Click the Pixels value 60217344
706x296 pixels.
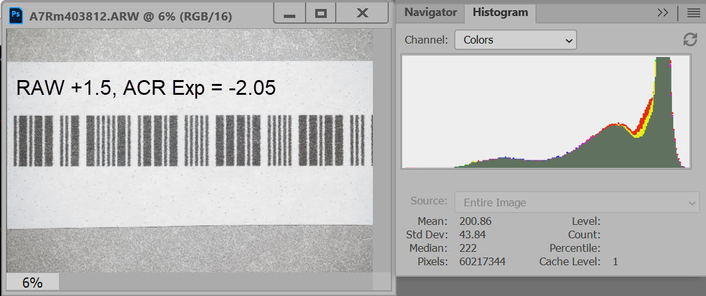point(482,261)
